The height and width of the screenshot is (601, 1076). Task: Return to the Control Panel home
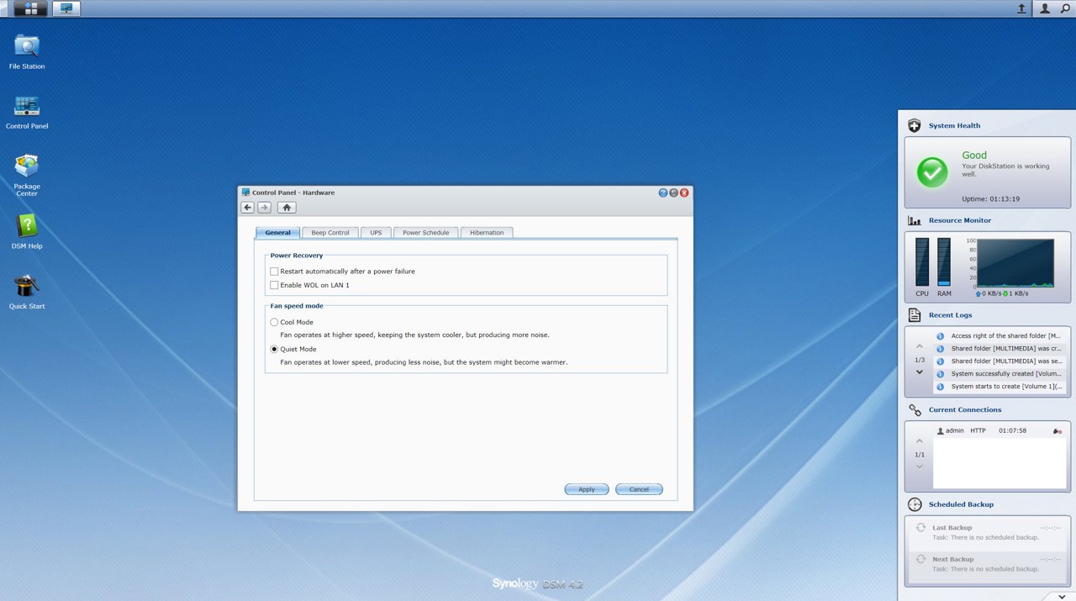[287, 208]
